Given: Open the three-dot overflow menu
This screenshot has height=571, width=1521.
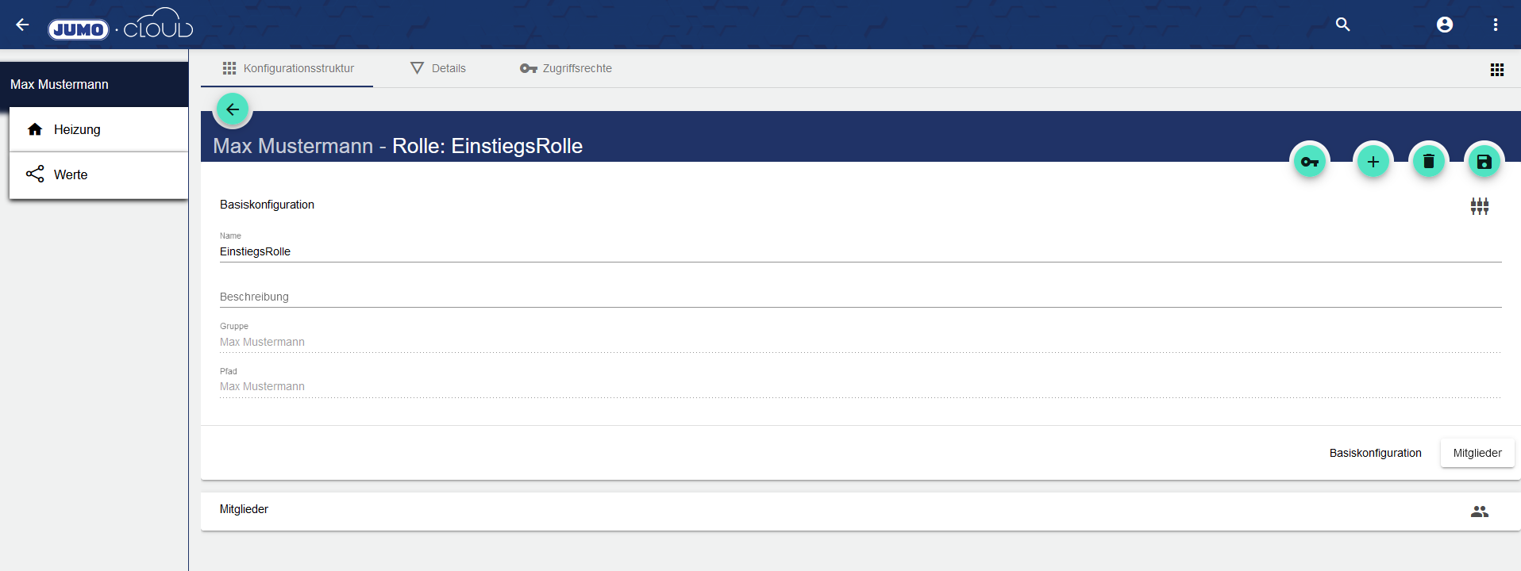Looking at the screenshot, I should 1495,25.
